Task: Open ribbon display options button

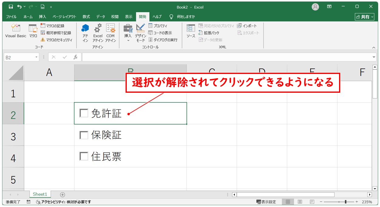Action: [x=329, y=7]
